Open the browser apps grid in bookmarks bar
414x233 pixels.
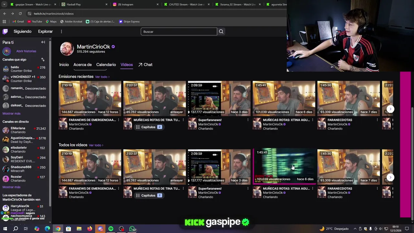point(4,21)
